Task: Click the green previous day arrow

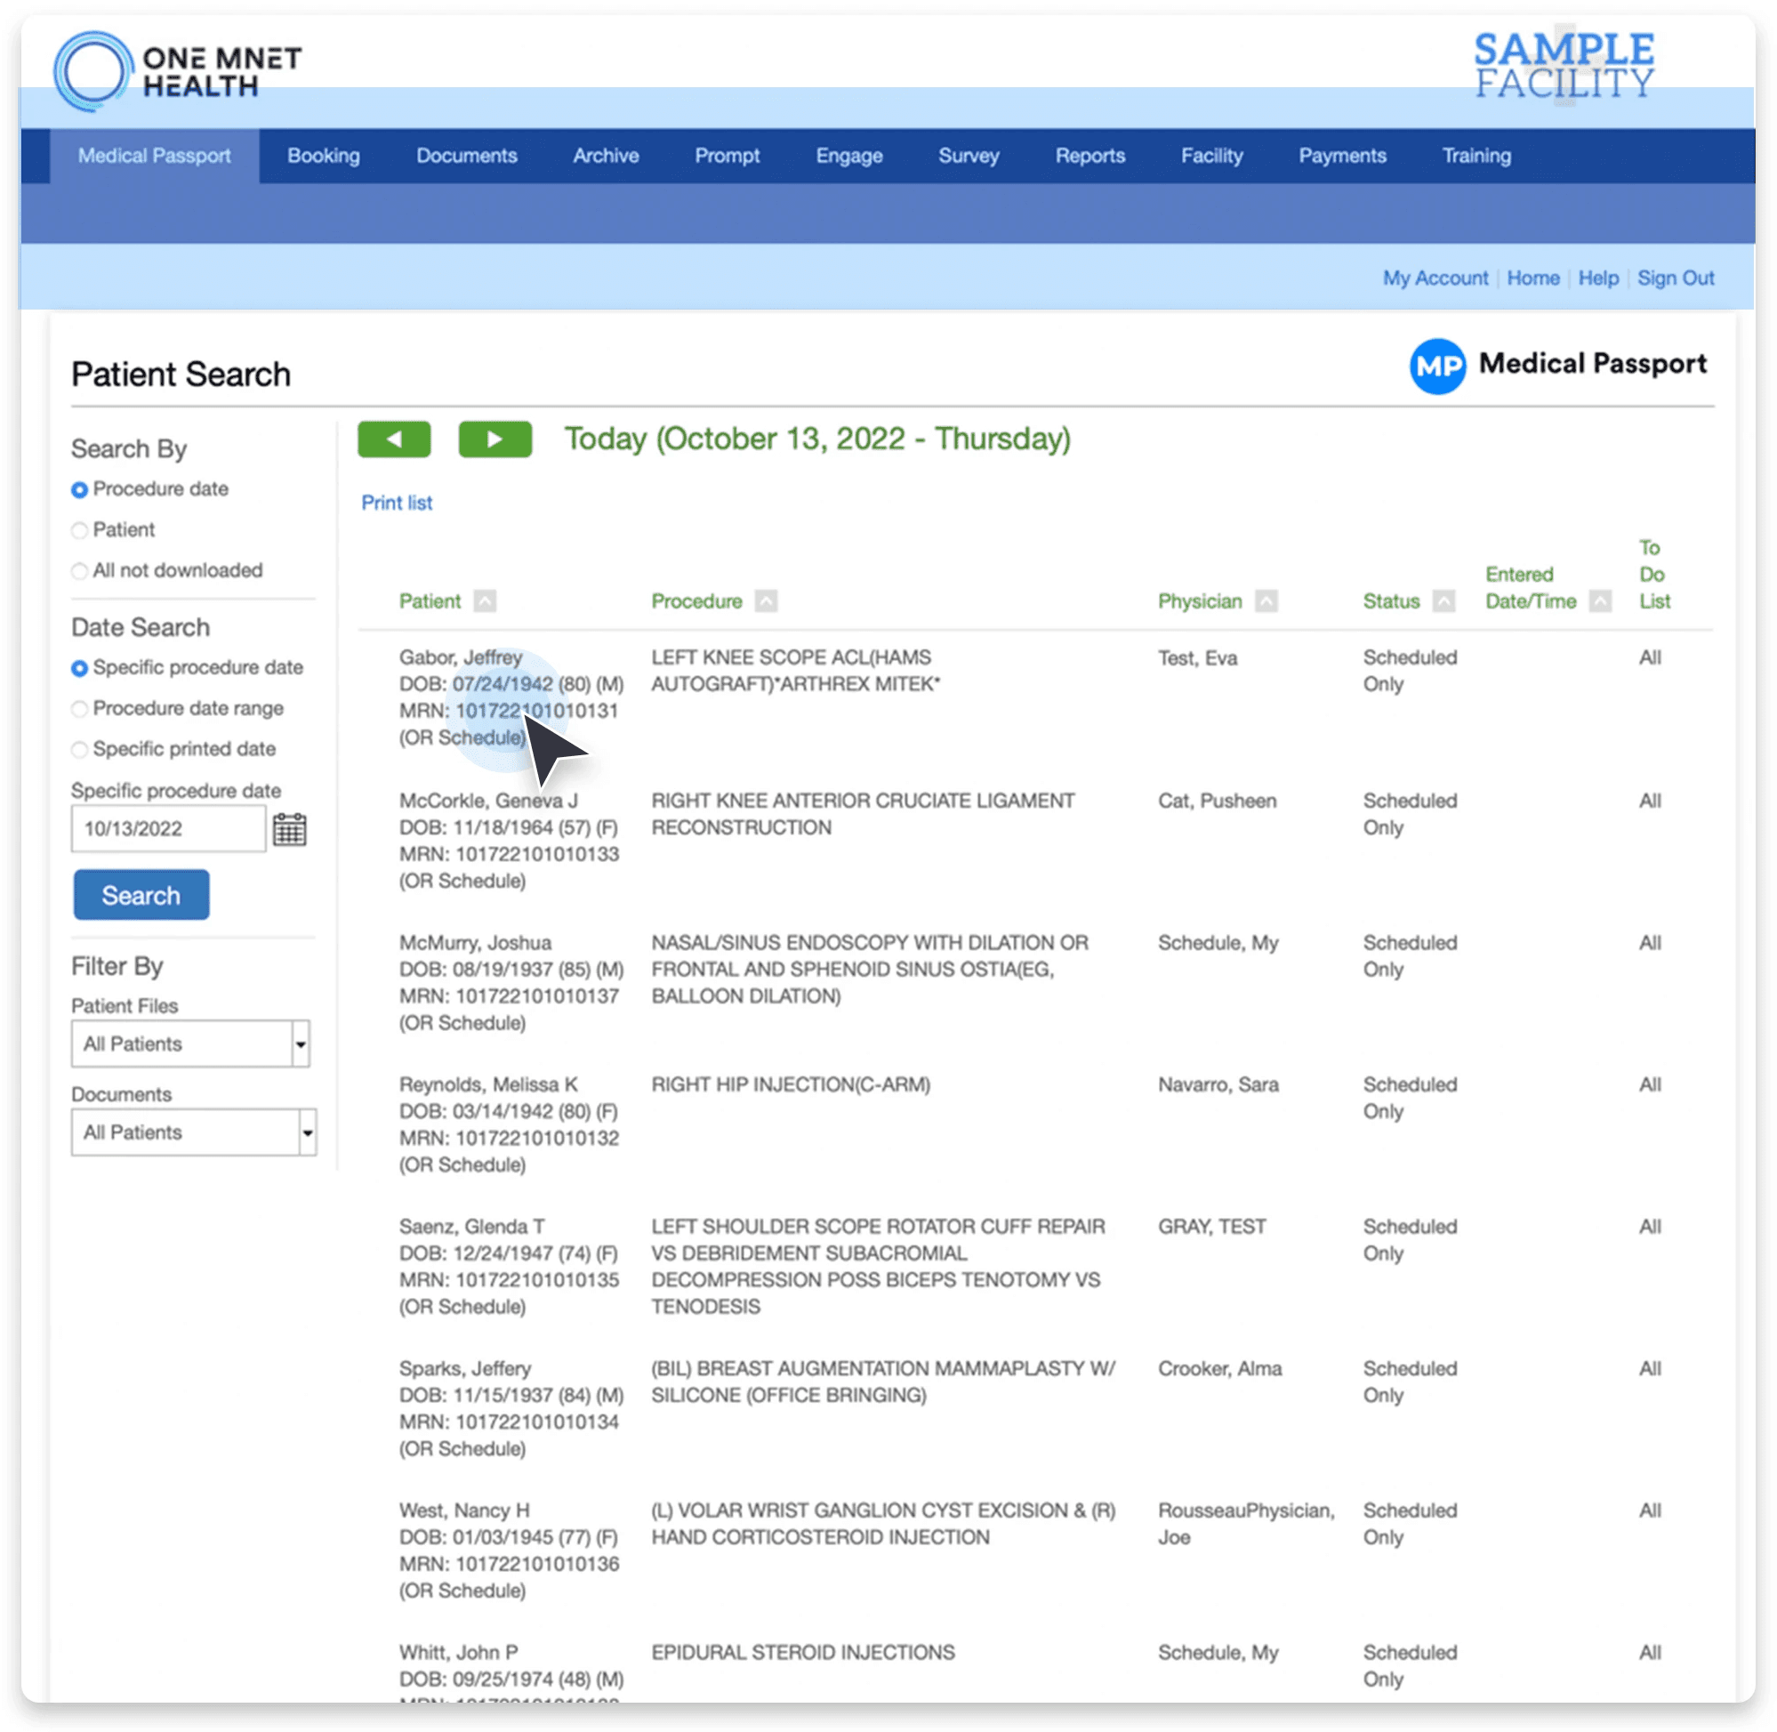Action: pyautogui.click(x=394, y=439)
